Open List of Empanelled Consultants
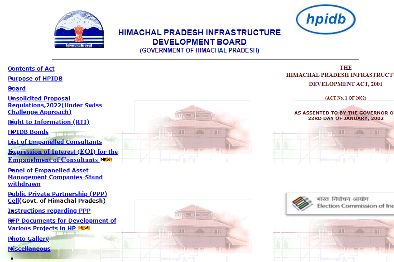The width and height of the screenshot is (394, 262). 55,142
